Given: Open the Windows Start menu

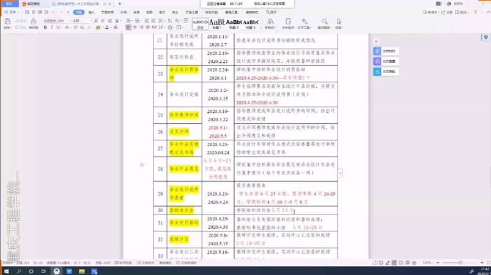Looking at the screenshot, I should 6,271.
